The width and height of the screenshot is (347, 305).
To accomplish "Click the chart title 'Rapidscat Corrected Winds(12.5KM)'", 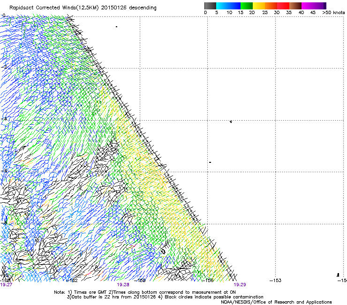I will click(x=54, y=8).
